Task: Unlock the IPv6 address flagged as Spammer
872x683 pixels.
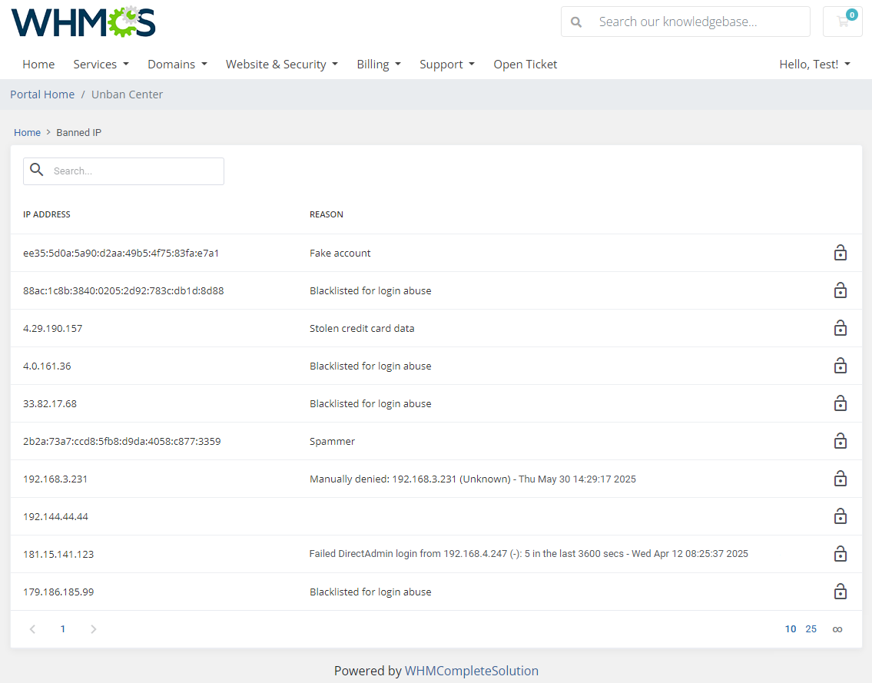Action: click(x=841, y=441)
